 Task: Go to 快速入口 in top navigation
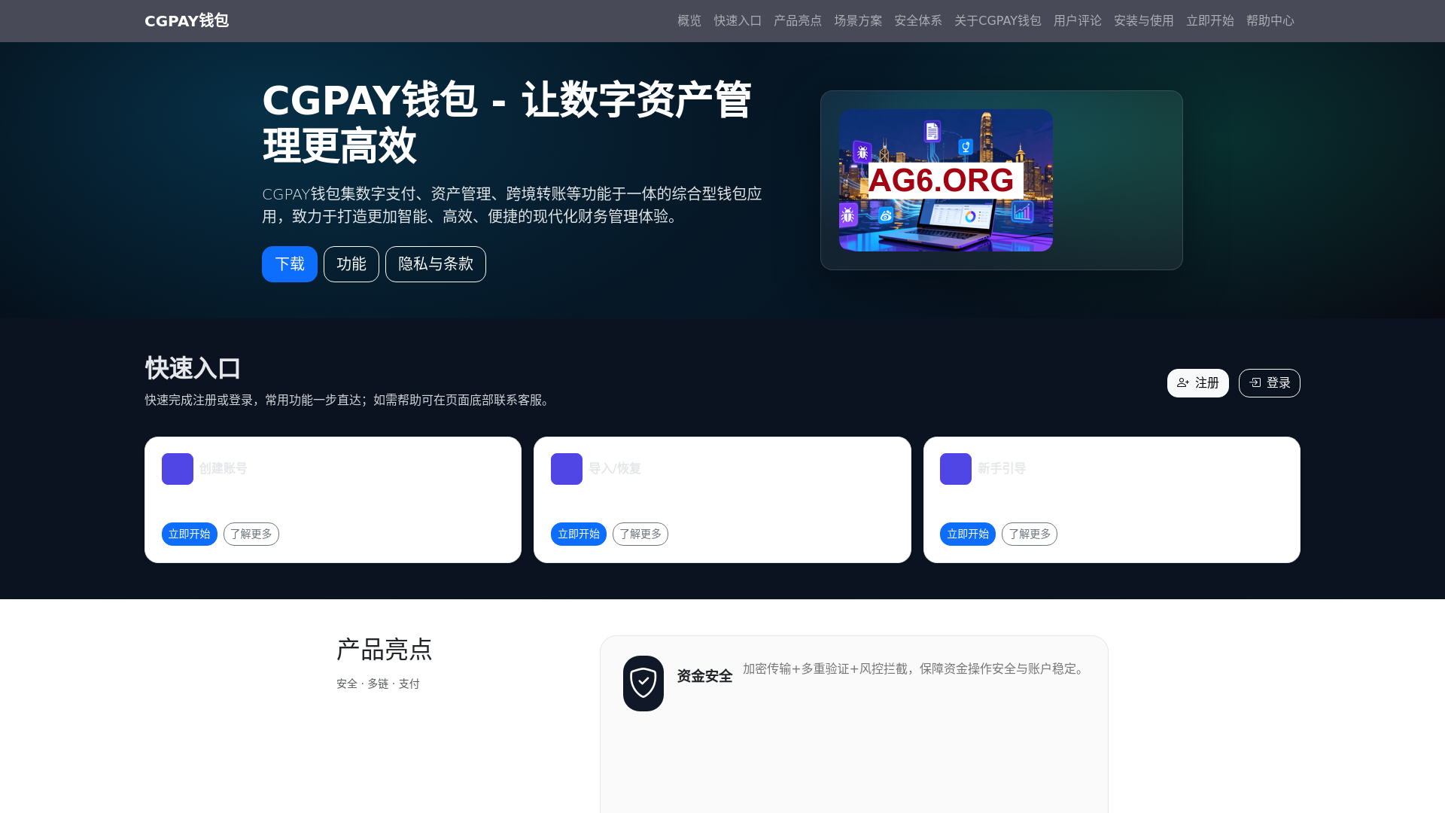coord(738,21)
